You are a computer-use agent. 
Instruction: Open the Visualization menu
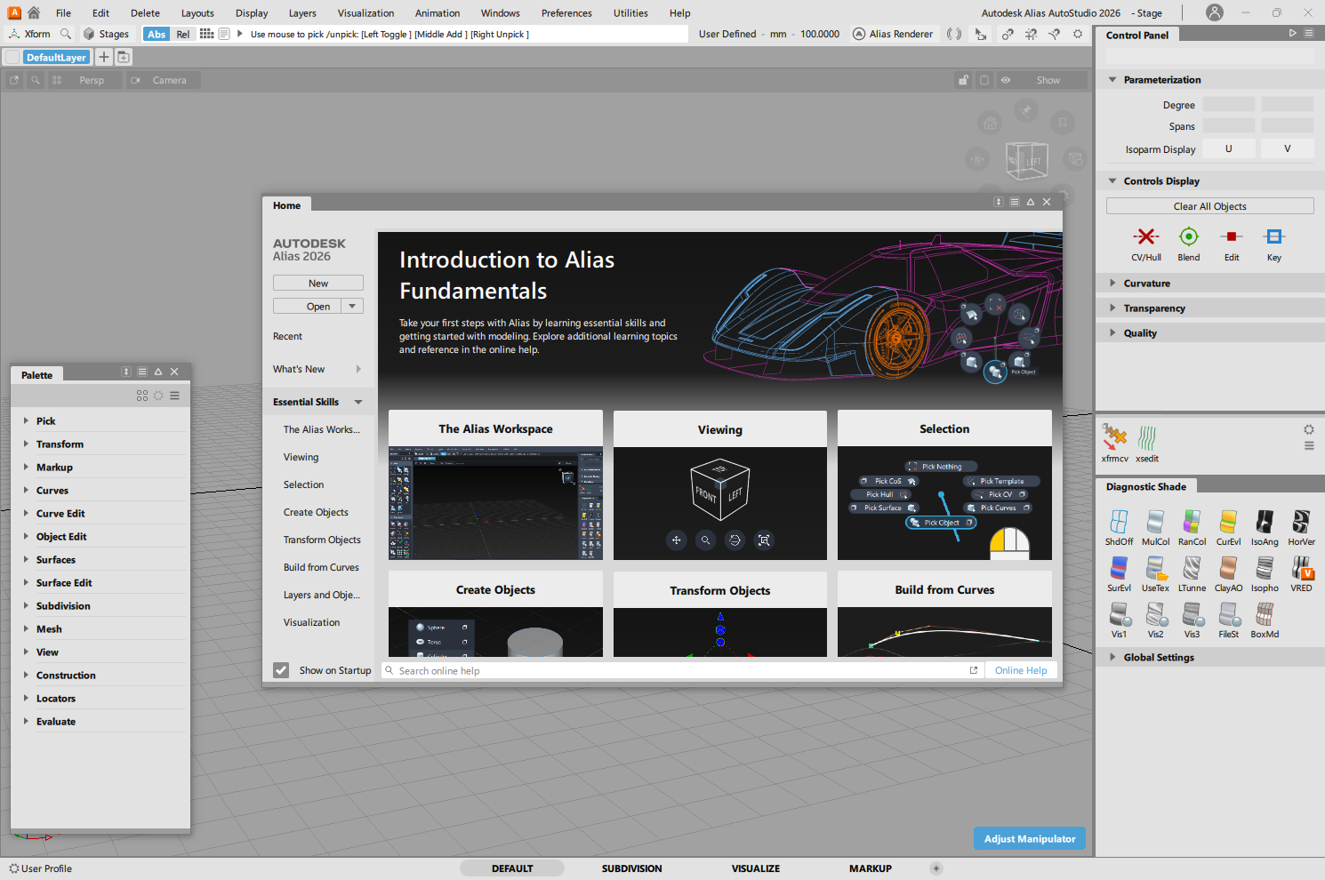[x=365, y=13]
